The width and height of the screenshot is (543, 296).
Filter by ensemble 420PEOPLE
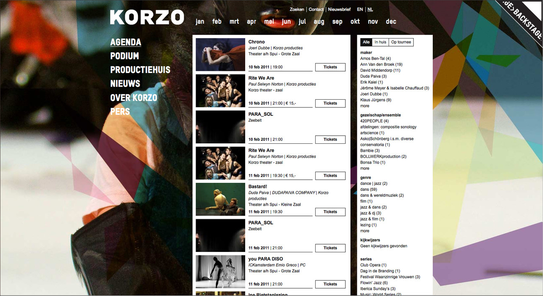(375, 121)
